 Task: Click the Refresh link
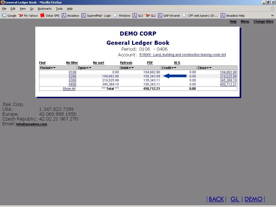(126, 63)
